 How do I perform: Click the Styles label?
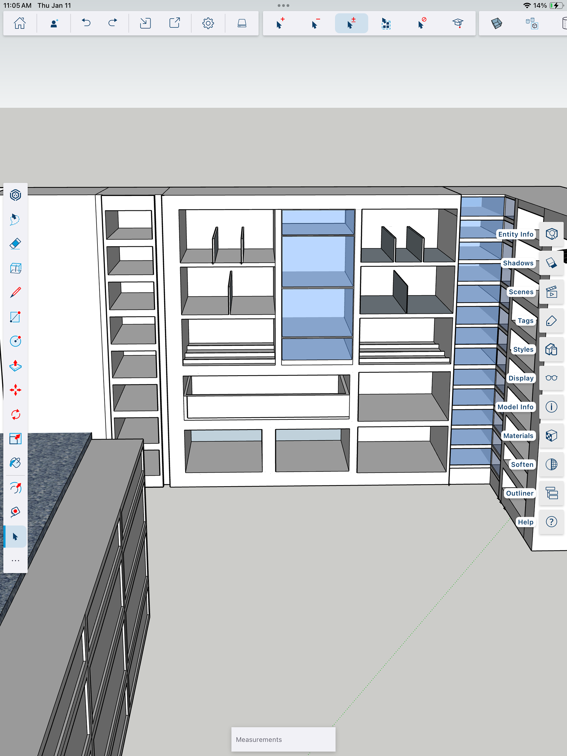[523, 349]
